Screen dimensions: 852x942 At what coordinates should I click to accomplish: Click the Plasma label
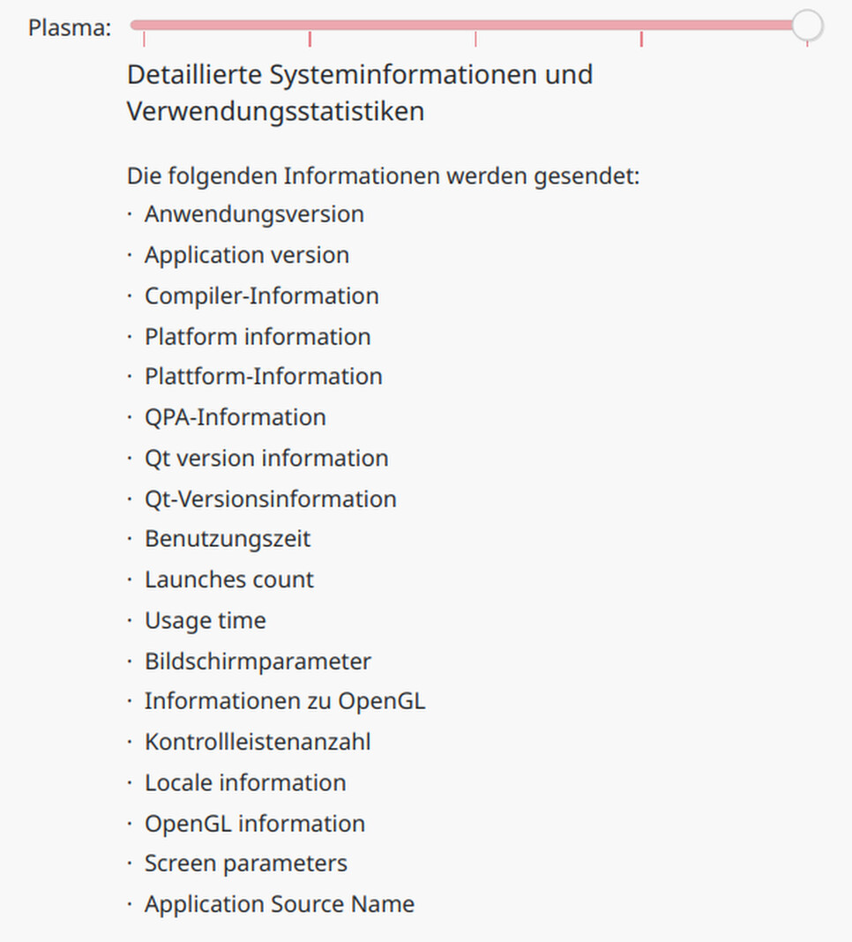(70, 27)
